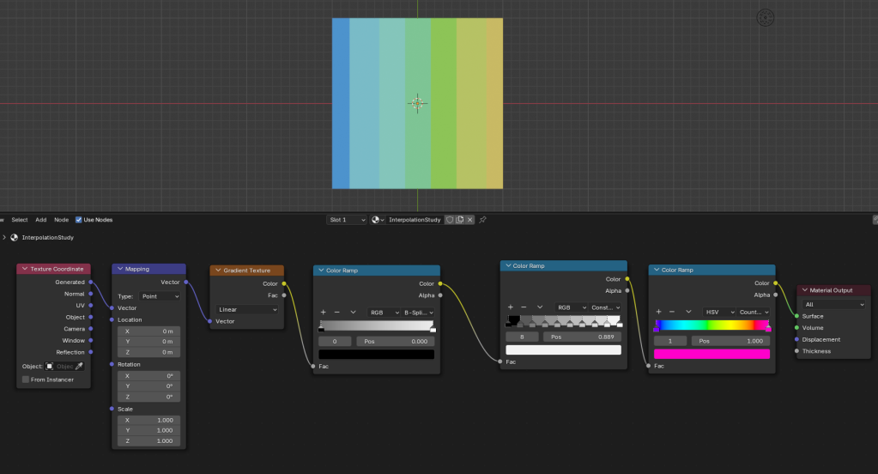This screenshot has height=474, width=878.
Task: Open the Slot 1 dropdown
Action: [347, 220]
